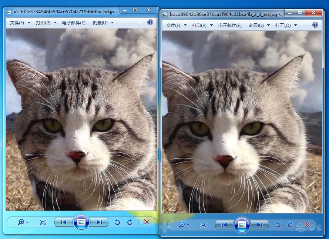Go to previous image in right window
329x239 pixels.
tap(224, 225)
